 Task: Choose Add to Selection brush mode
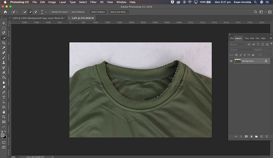[x=30, y=12]
